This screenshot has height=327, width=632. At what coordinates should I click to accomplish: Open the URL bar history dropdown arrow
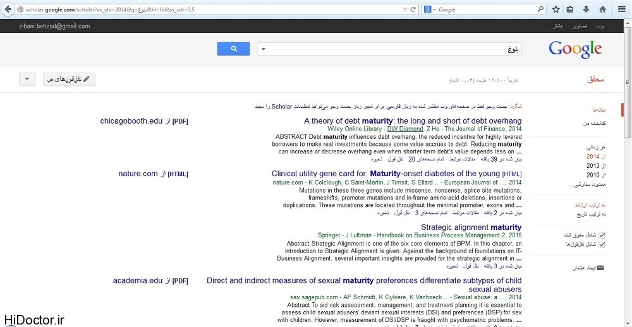click(405, 9)
